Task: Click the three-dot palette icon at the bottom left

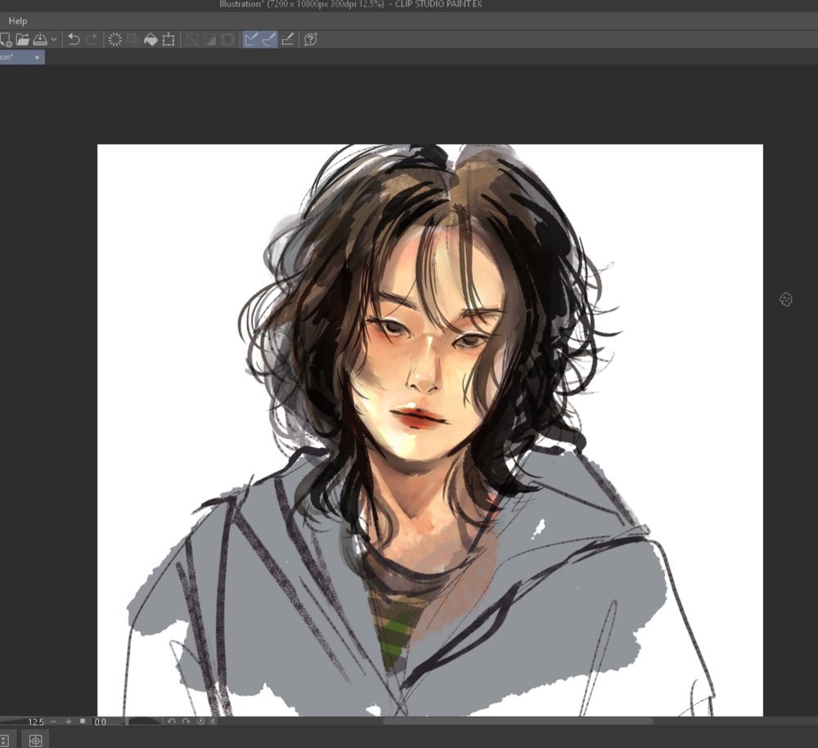Action: coord(4,740)
